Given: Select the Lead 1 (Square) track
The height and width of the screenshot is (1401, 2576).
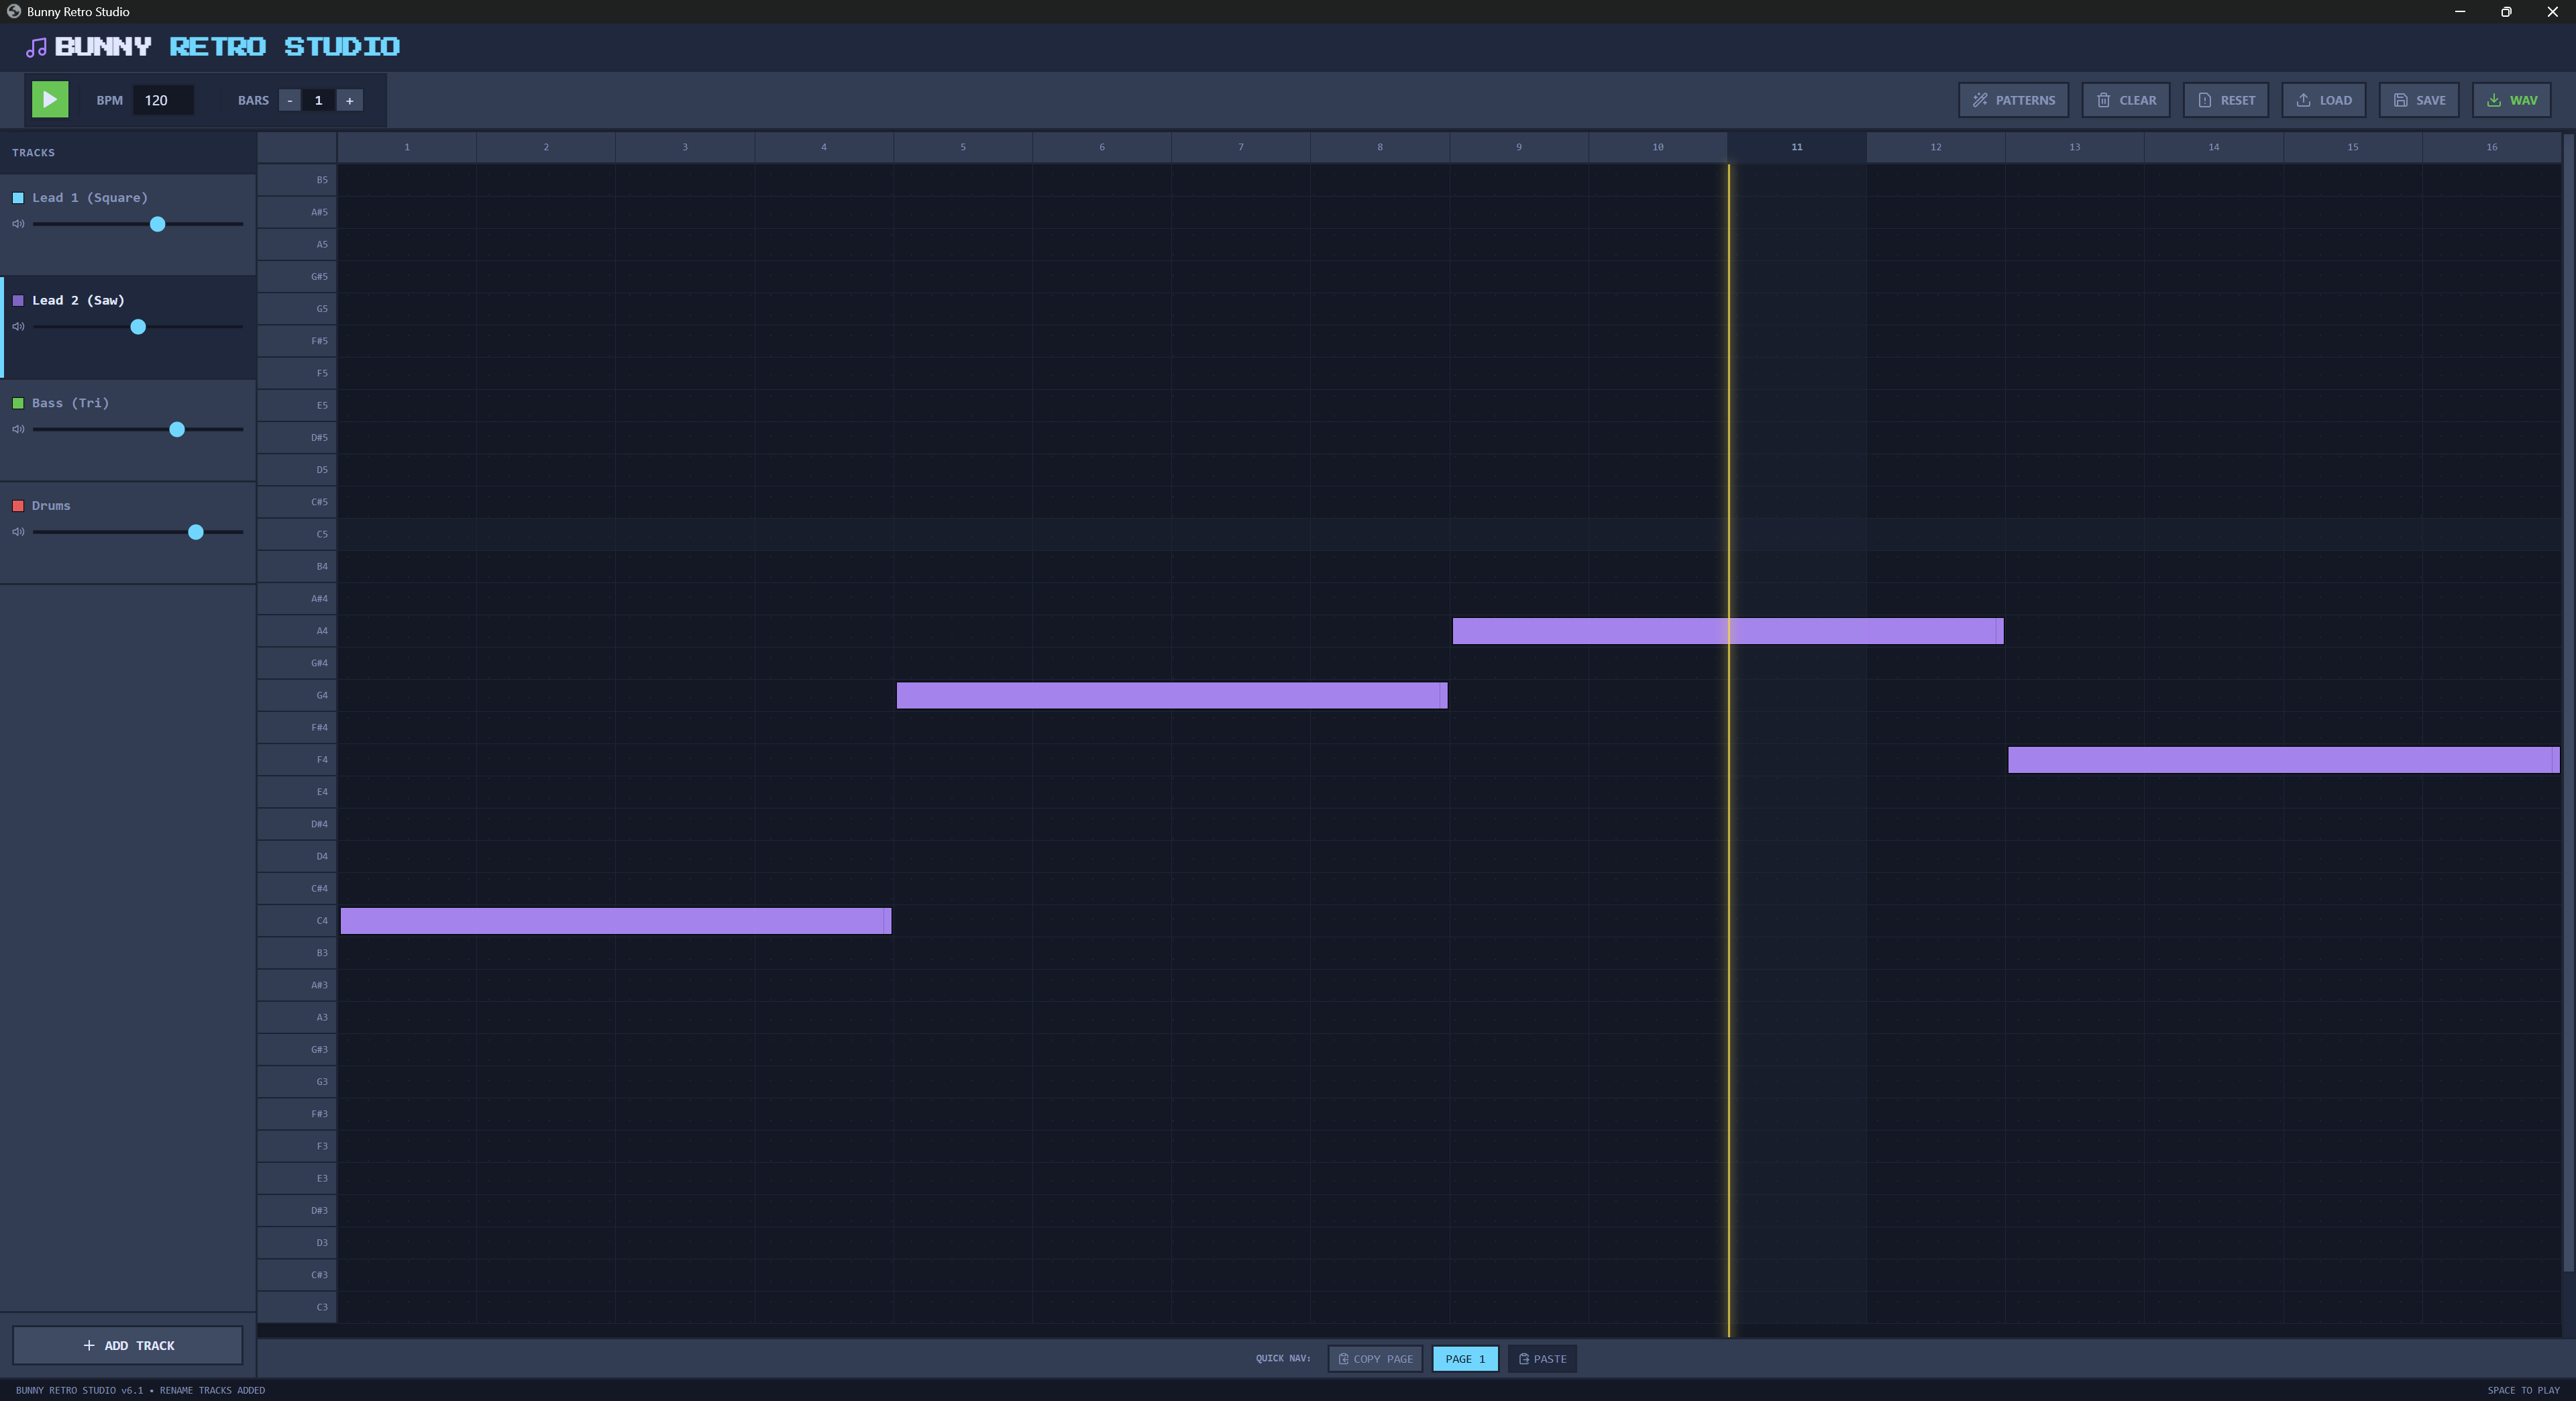Looking at the screenshot, I should point(90,198).
